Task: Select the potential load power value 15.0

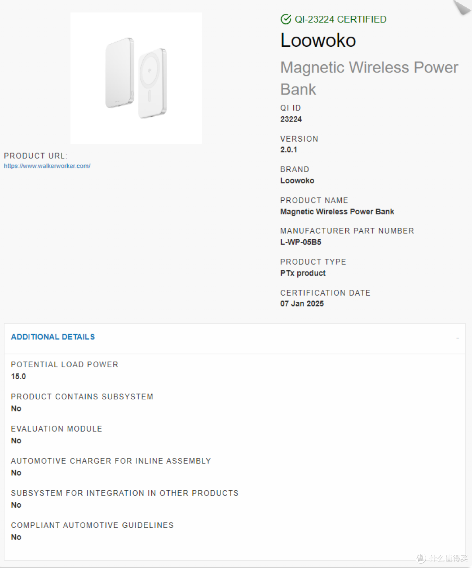Action: [18, 376]
